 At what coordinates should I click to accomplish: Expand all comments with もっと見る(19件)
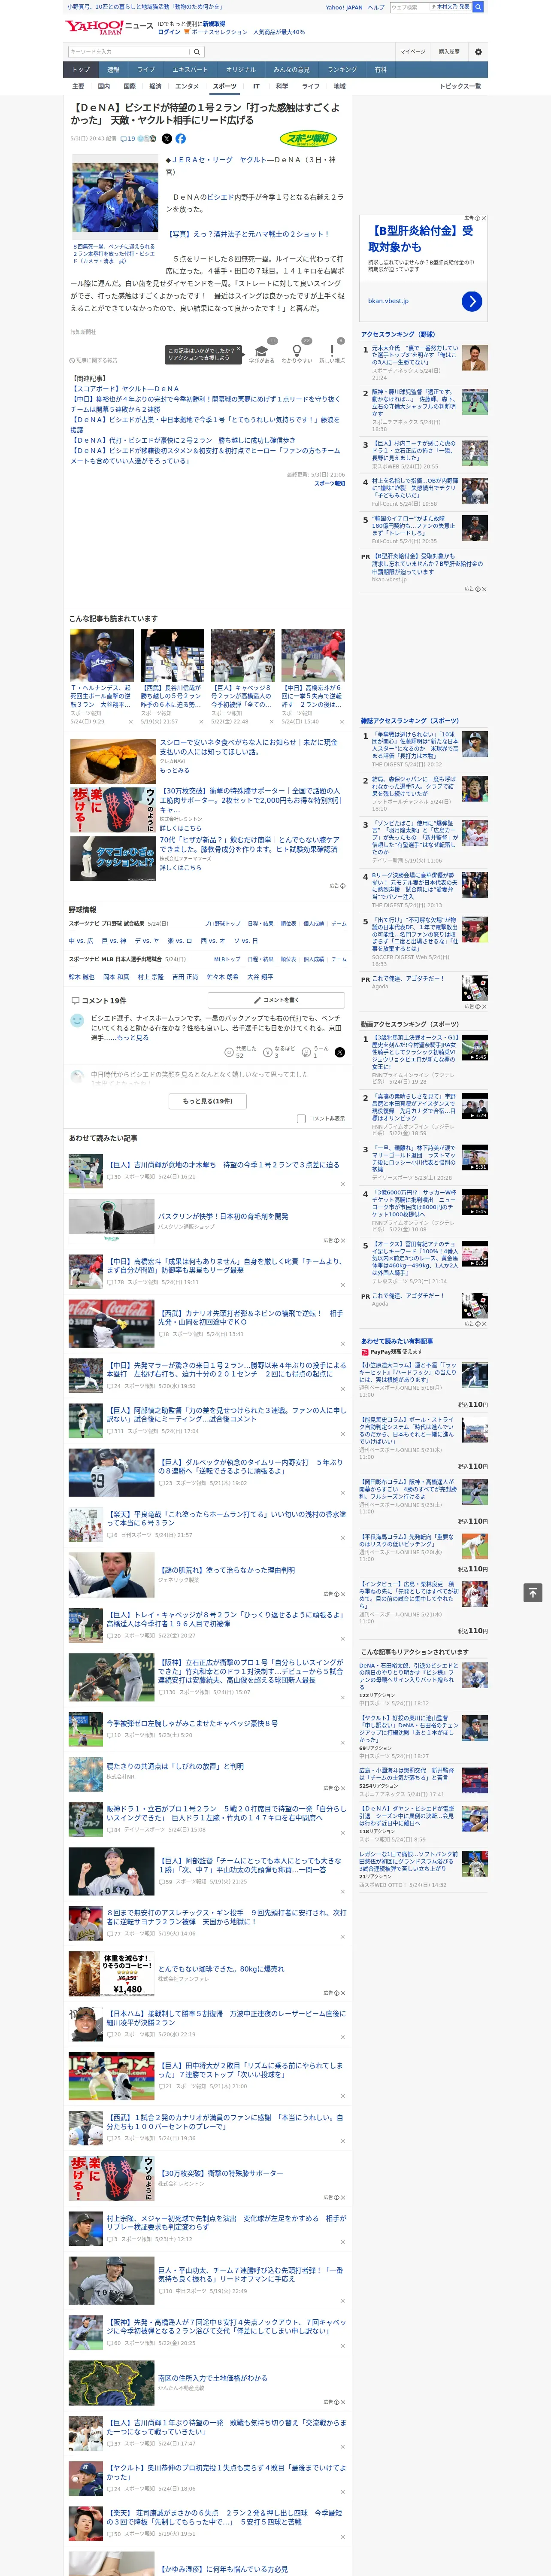(208, 1101)
